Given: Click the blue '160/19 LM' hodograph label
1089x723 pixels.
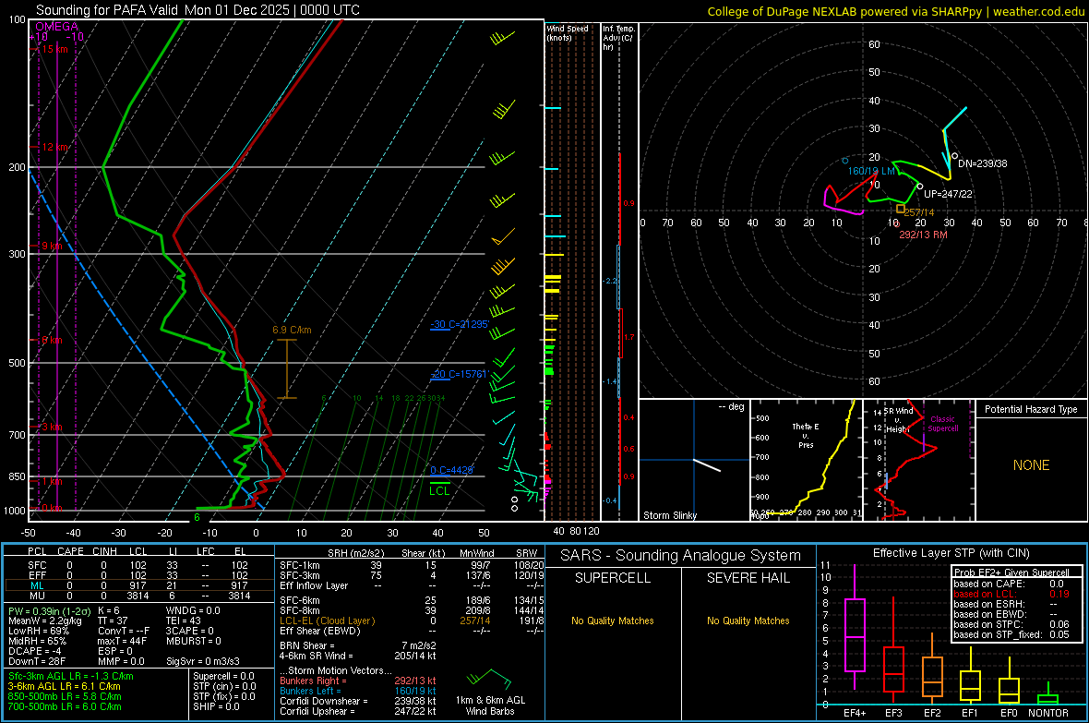Looking at the screenshot, I should [x=871, y=171].
